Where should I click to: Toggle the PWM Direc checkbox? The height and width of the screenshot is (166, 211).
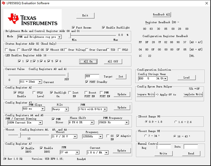pos(53,119)
